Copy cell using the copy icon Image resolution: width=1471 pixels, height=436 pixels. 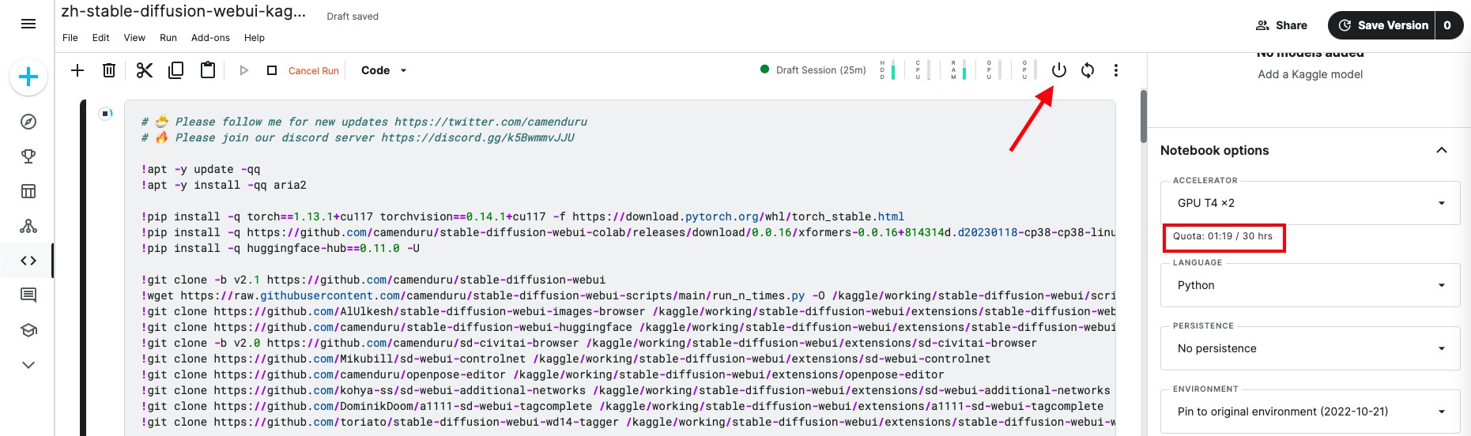coord(175,70)
